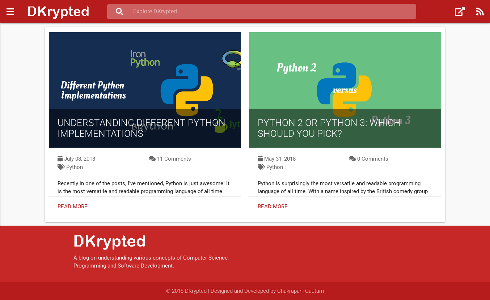Click the search magnifier icon
Image resolution: width=490 pixels, height=300 pixels.
(x=119, y=12)
